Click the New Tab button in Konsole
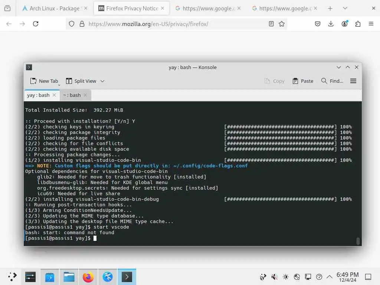 coord(45,81)
